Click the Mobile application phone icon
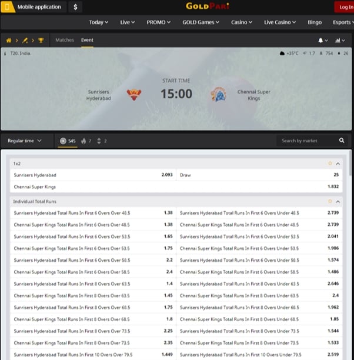This screenshot has height=360, width=354. tap(7, 7)
